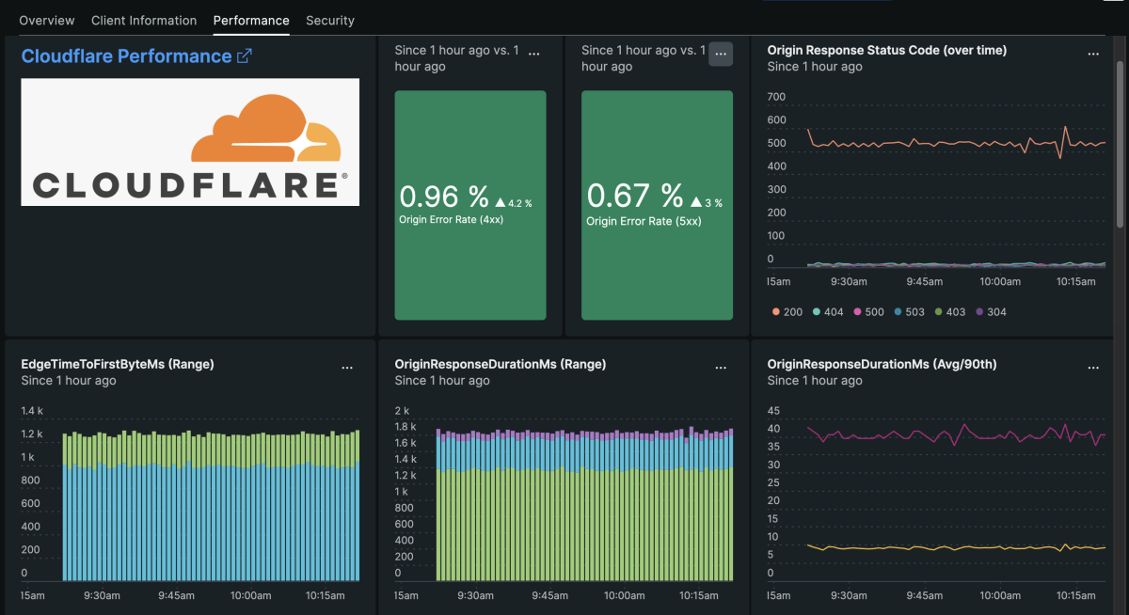Toggle the 403 legend series
The width and height of the screenshot is (1129, 615).
[949, 312]
